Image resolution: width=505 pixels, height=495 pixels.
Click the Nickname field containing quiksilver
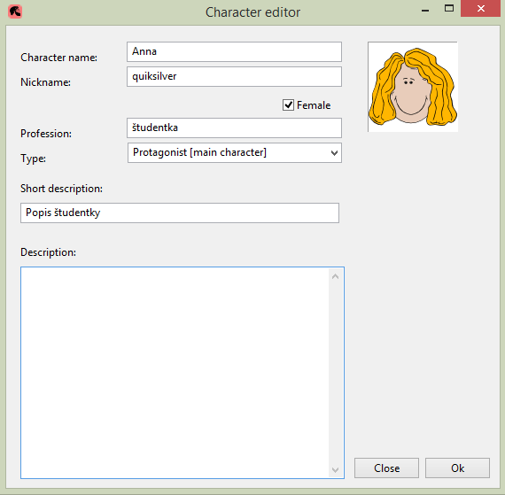pos(234,77)
